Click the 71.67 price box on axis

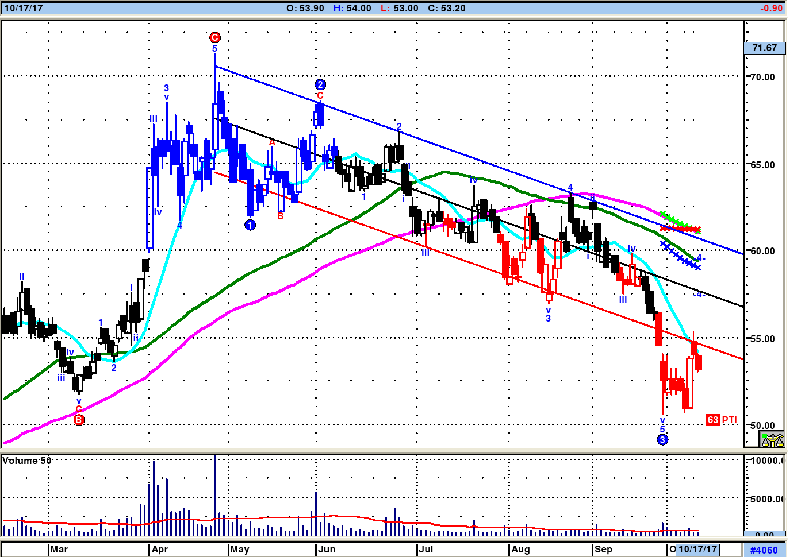764,48
